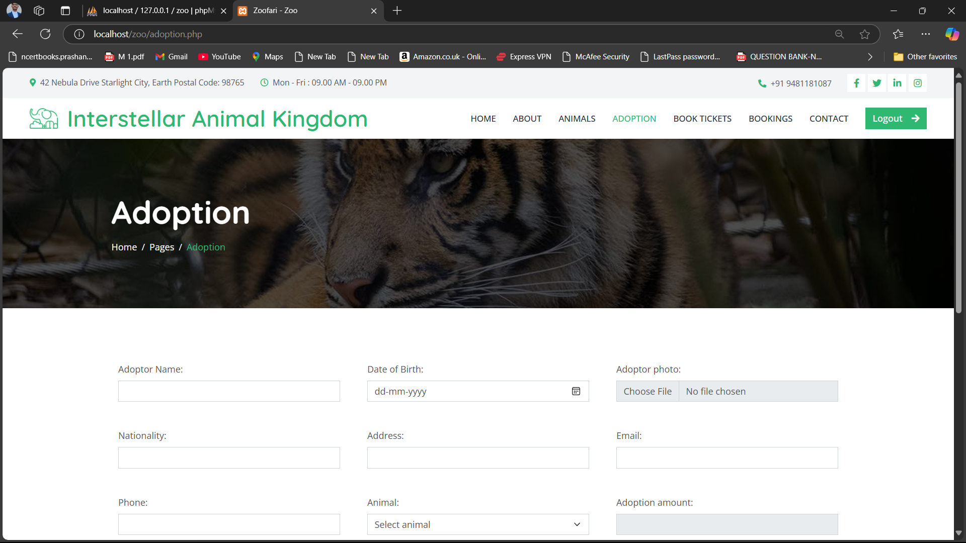This screenshot has width=966, height=543.
Task: Click the zoo elephant logo icon
Action: [44, 119]
